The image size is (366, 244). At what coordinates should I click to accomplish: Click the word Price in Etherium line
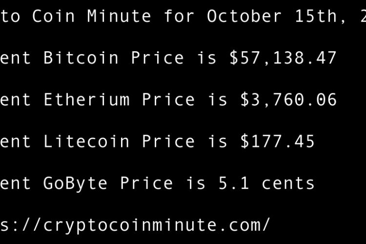(168, 100)
